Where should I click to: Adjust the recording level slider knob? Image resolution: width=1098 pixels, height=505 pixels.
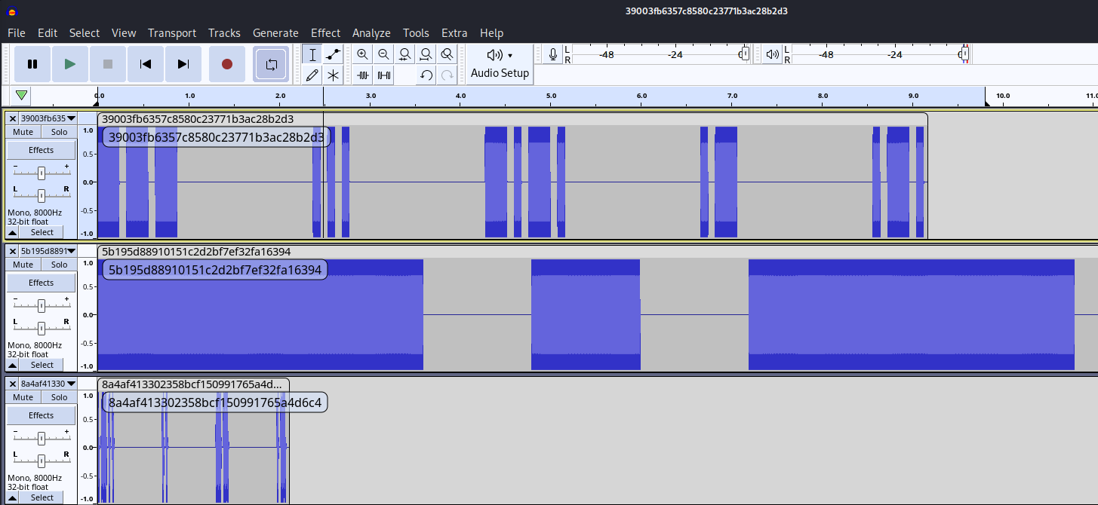click(745, 54)
